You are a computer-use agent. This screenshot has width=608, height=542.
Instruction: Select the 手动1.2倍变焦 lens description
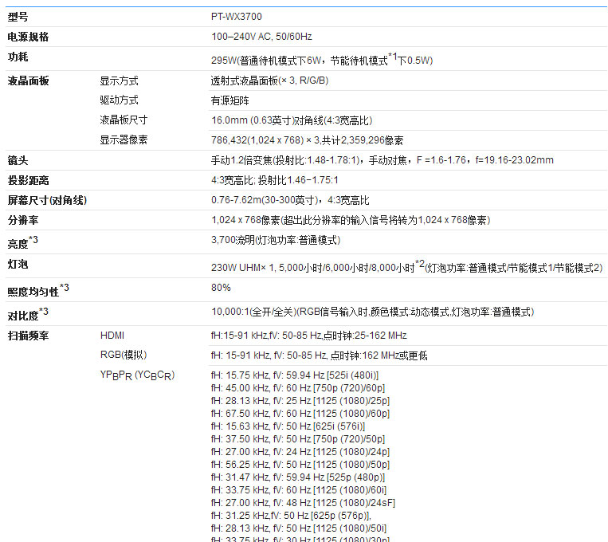point(382,160)
